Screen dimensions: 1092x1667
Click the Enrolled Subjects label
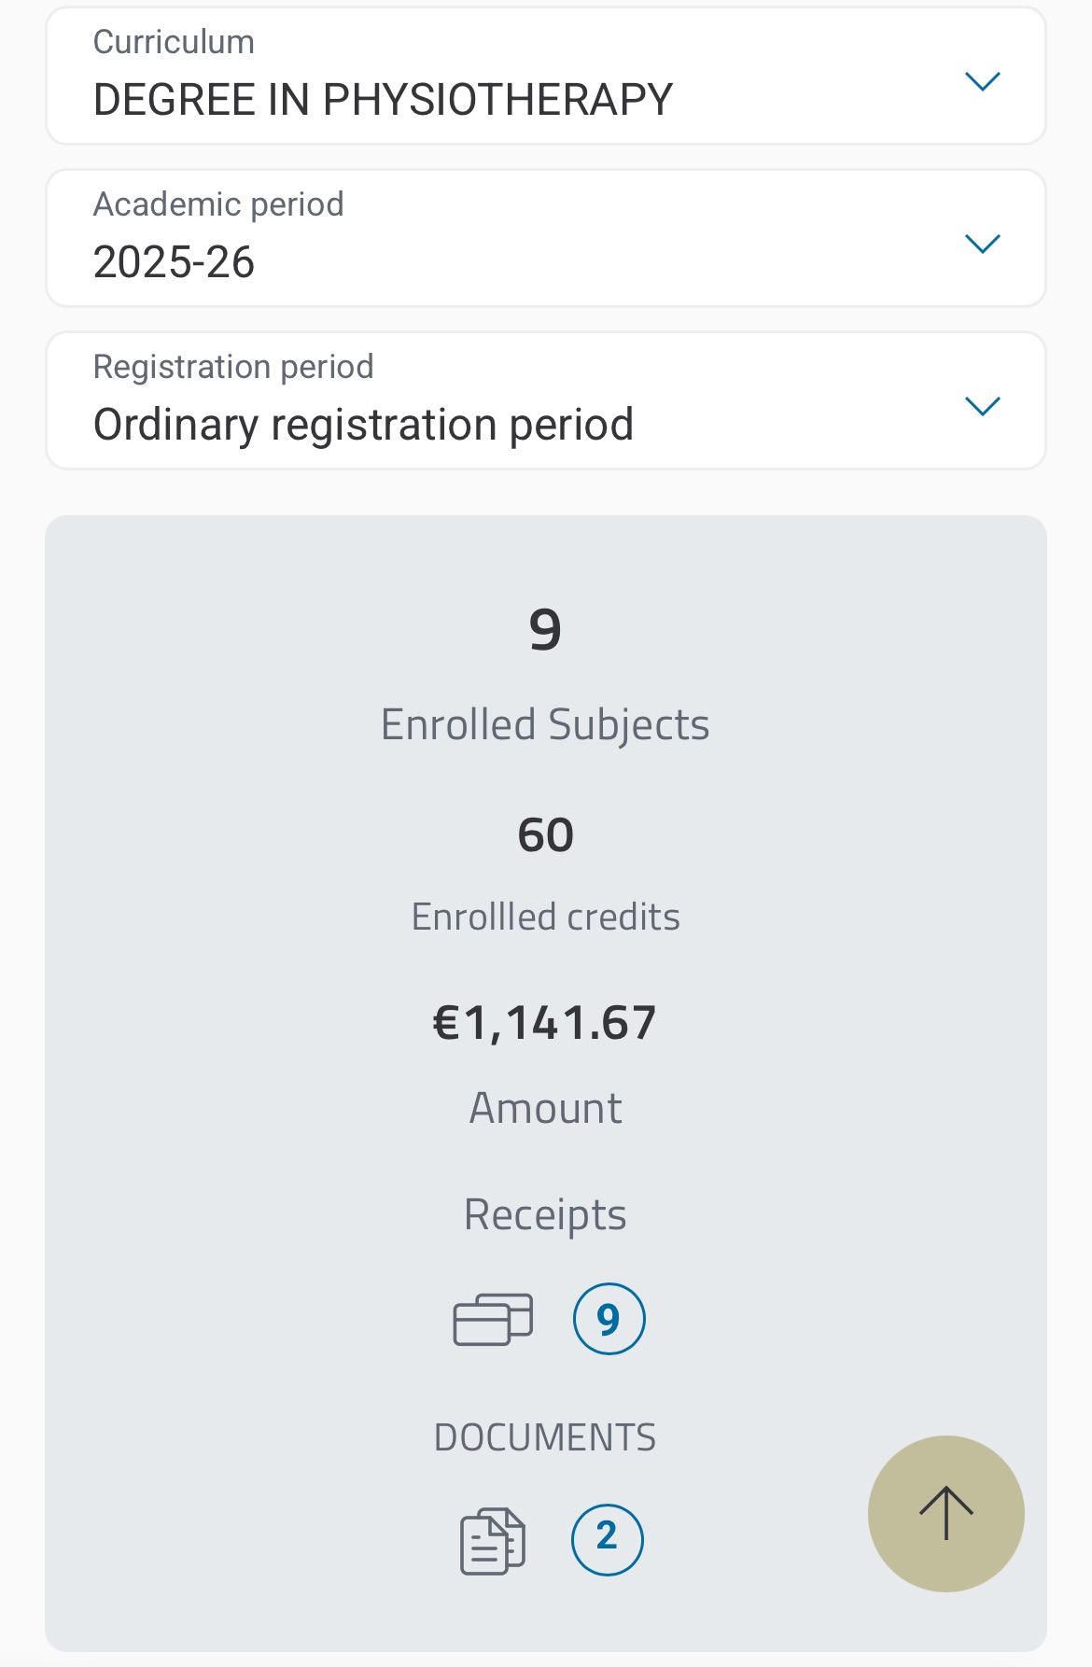[x=545, y=725]
